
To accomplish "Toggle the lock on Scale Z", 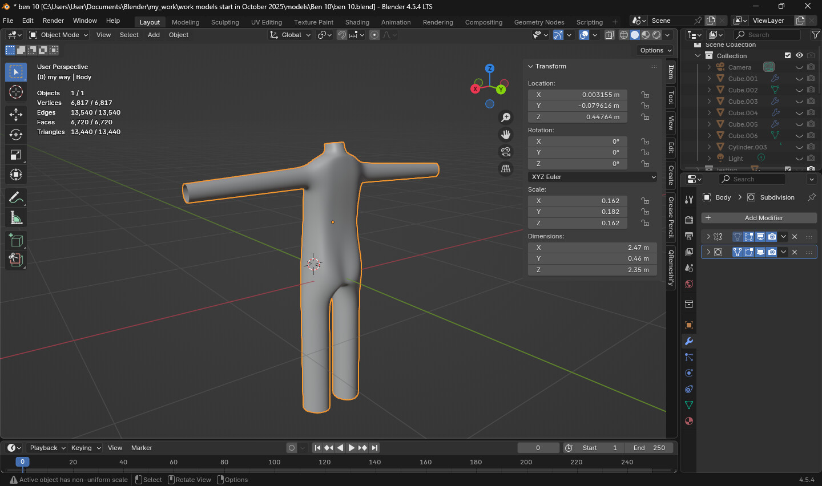I will click(644, 223).
